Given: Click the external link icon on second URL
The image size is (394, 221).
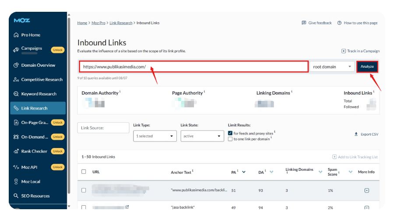Looking at the screenshot, I should pyautogui.click(x=127, y=207).
